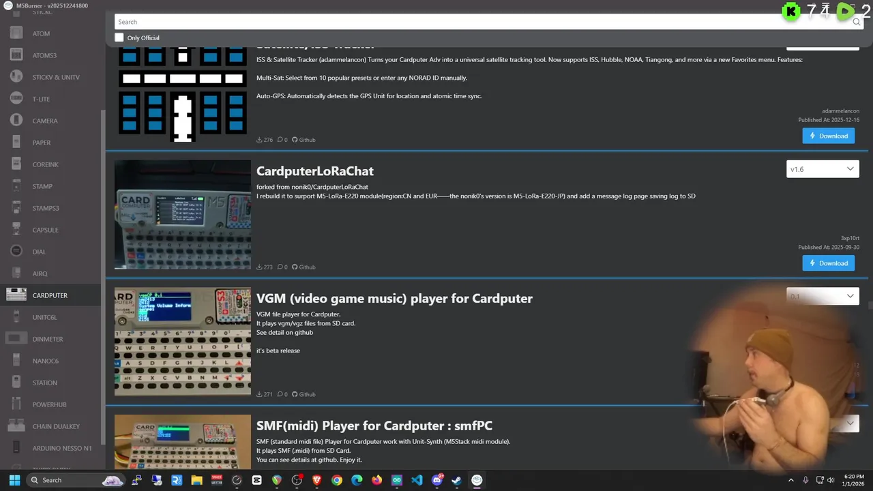Screen dimensions: 873x491
Task: Click the Windows taskbar Search box
Action: [x=75, y=480]
